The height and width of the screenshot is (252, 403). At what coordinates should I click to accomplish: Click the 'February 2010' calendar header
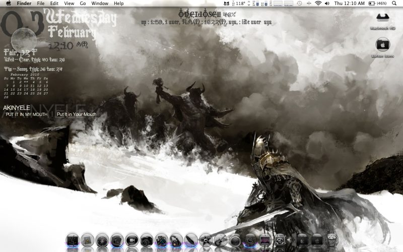[x=25, y=75]
